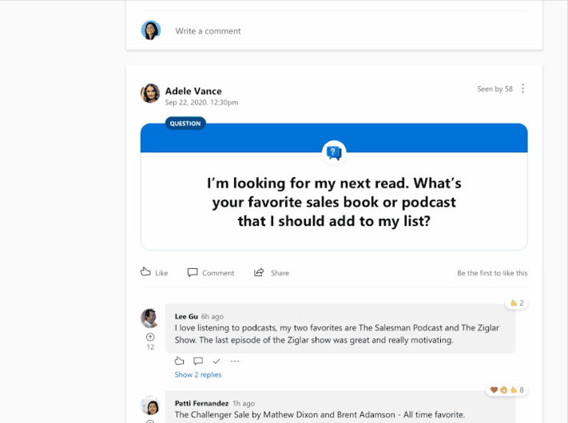
Task: Click the 6h ago timestamp
Action: click(x=213, y=317)
